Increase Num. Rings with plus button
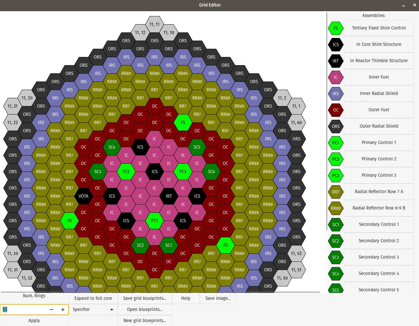Viewport: 419px width, 326px height. [x=63, y=310]
